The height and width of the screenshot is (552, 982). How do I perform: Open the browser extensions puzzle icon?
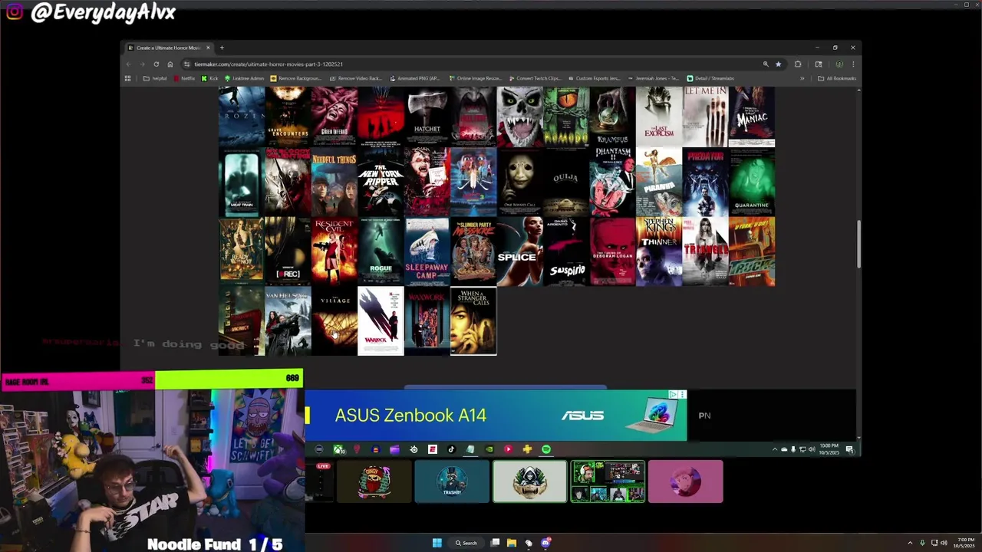coord(798,64)
